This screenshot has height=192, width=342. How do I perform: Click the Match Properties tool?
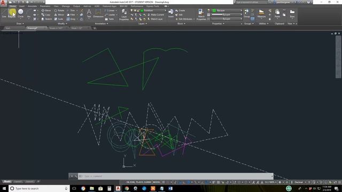[201, 14]
